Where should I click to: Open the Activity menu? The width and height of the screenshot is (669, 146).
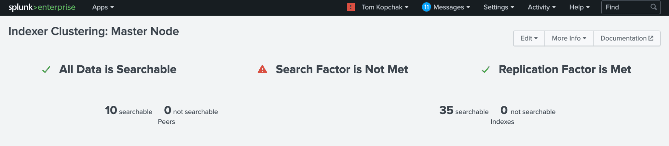[541, 7]
